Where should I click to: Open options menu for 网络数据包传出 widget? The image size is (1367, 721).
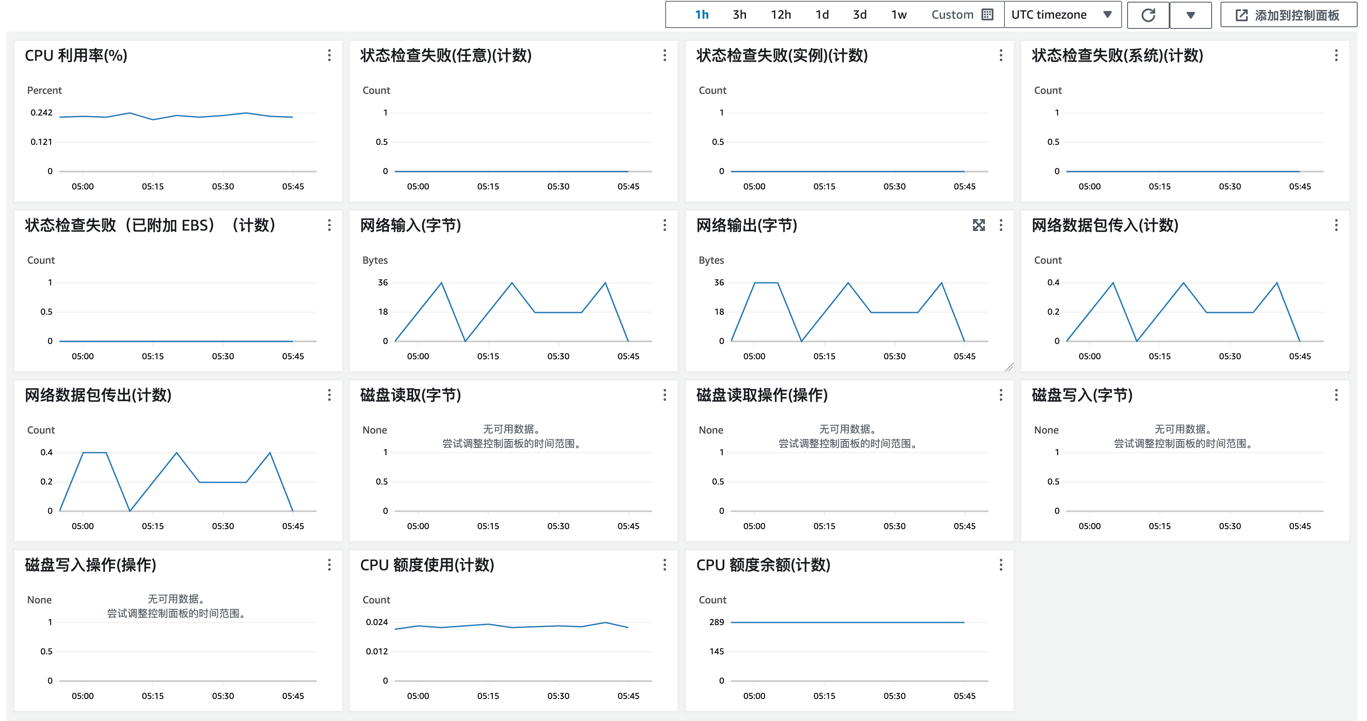point(329,395)
